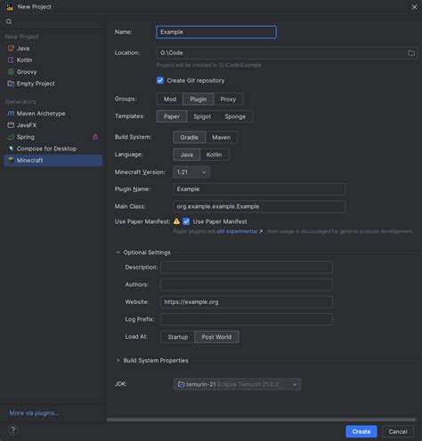Viewport: 422px width, 441px height.
Task: Choose the Sponge template
Action: coord(235,116)
